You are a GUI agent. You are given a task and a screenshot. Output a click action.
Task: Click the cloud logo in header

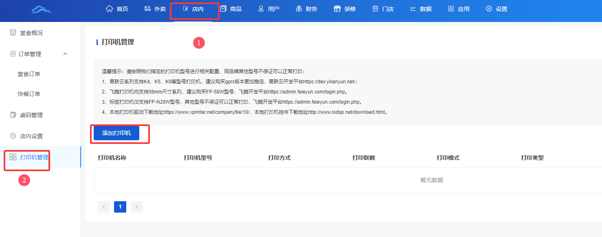[x=41, y=10]
